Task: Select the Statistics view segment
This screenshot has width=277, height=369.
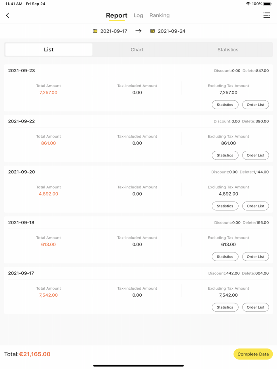Action: (228, 50)
